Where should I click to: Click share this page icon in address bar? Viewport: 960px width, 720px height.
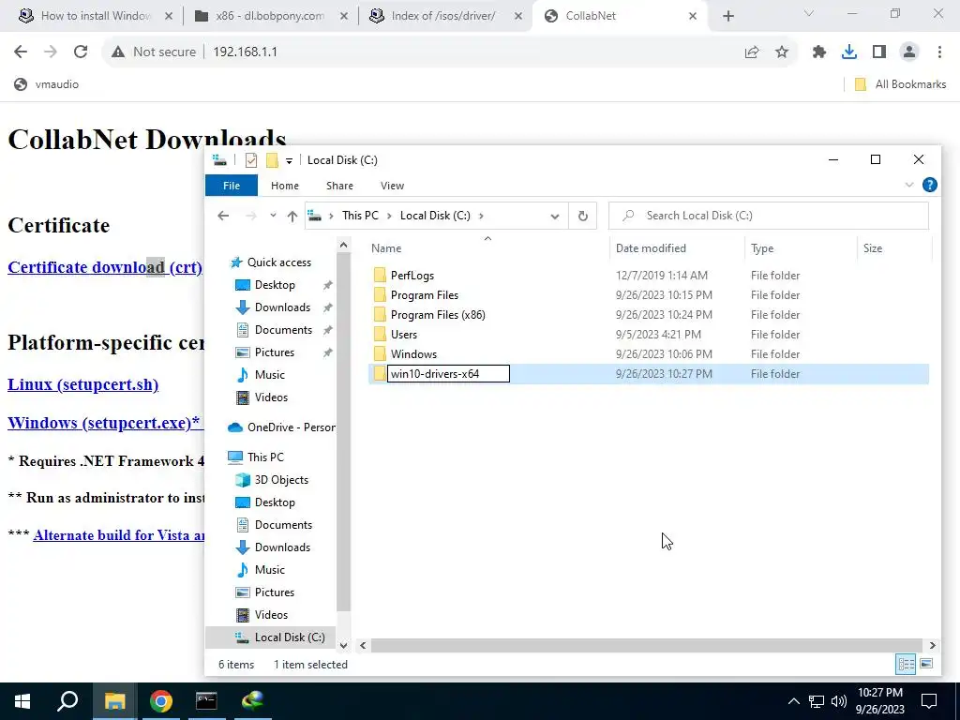point(752,52)
